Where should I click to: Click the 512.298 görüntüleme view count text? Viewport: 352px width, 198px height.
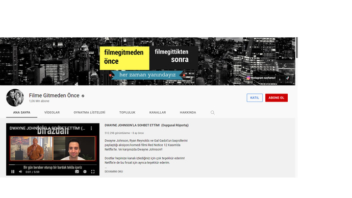click(x=117, y=133)
